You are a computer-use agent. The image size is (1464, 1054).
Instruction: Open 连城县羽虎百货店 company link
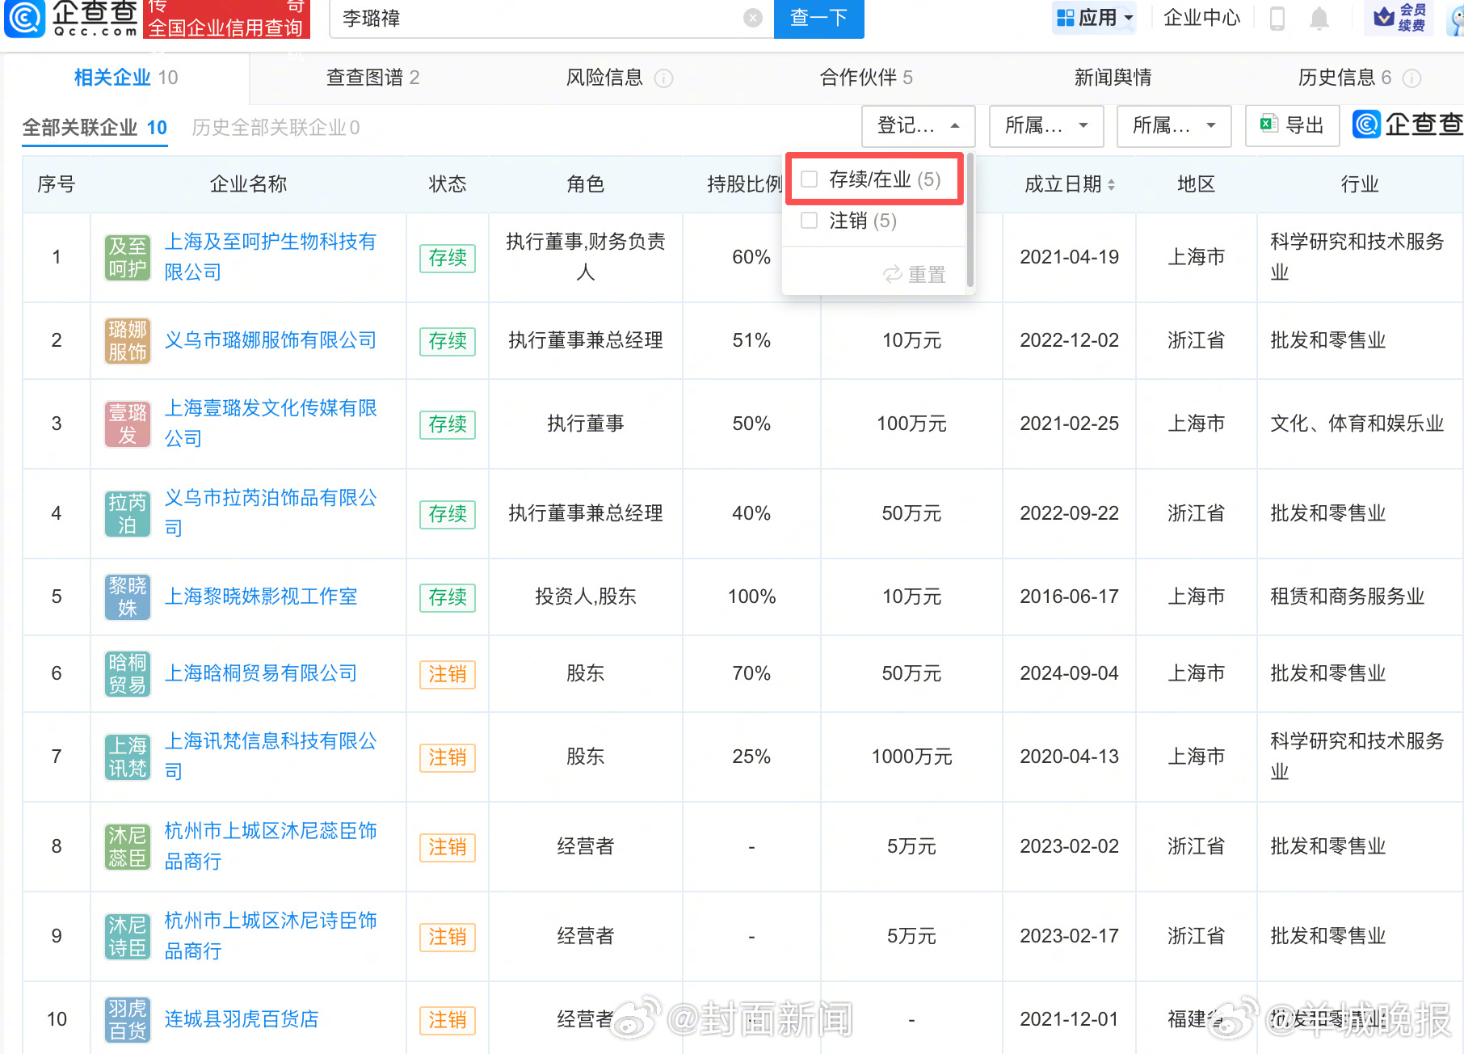pyautogui.click(x=242, y=1019)
